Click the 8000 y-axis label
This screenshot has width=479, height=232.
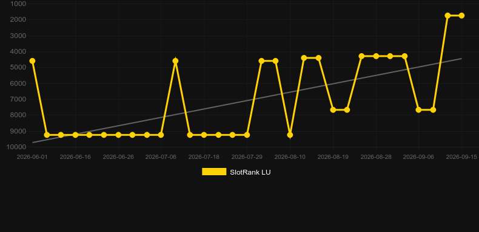pyautogui.click(x=18, y=115)
